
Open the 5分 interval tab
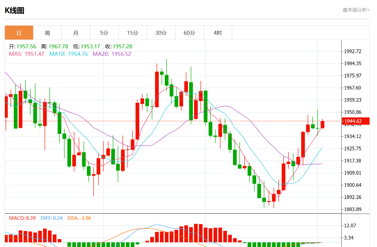pyautogui.click(x=104, y=33)
